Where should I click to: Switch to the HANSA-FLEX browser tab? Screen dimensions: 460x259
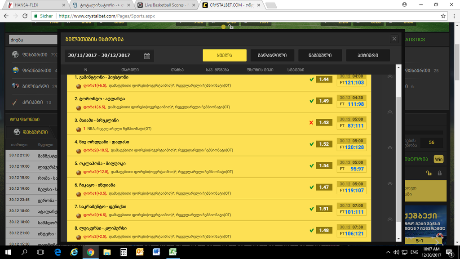[36, 5]
